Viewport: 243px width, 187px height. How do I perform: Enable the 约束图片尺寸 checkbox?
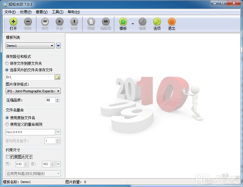[x=8, y=157]
